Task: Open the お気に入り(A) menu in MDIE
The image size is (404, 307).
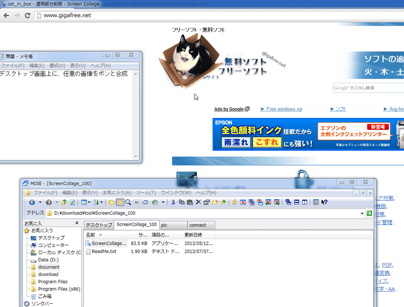Action: pos(117,193)
